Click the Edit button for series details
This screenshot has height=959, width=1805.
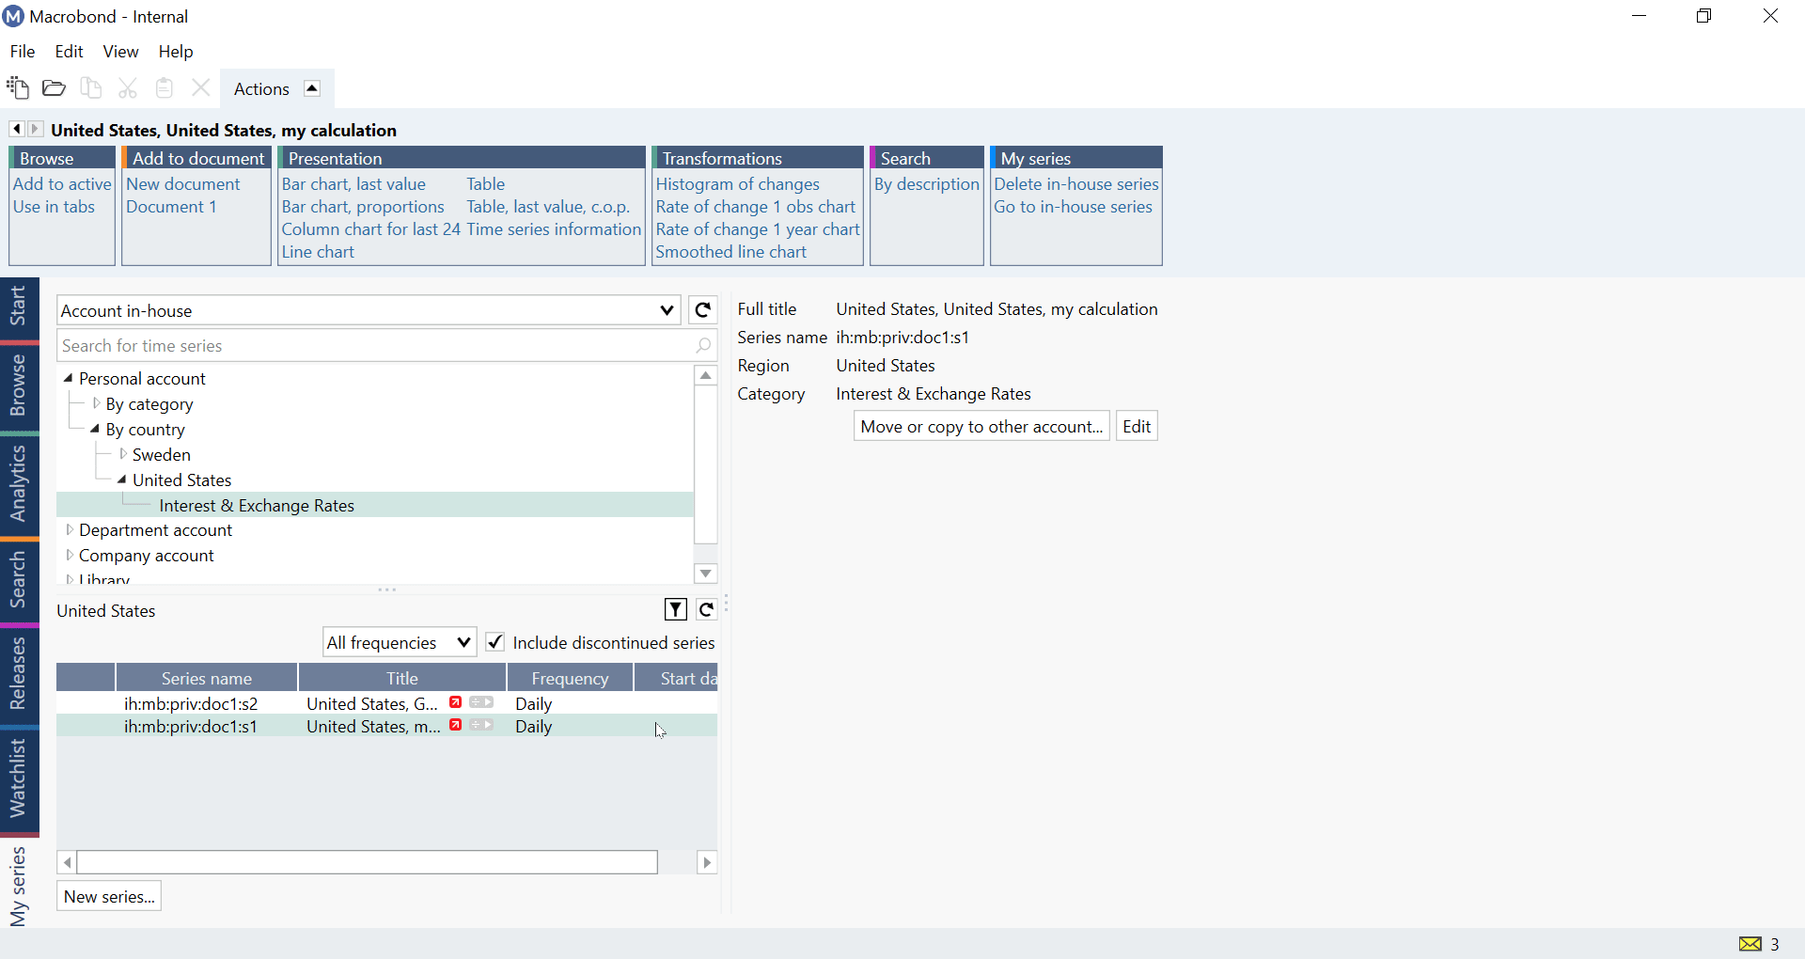pos(1137,427)
